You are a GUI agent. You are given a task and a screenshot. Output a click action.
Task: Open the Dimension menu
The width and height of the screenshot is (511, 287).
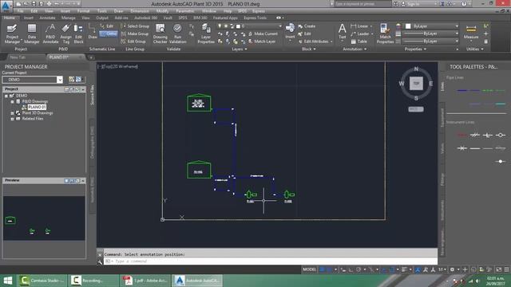tap(140, 11)
